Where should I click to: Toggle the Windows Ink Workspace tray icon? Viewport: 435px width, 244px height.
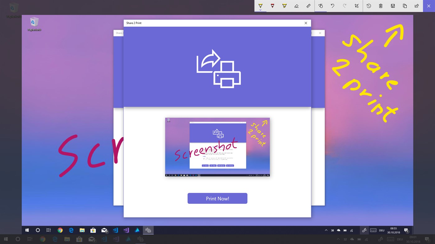coord(364,230)
